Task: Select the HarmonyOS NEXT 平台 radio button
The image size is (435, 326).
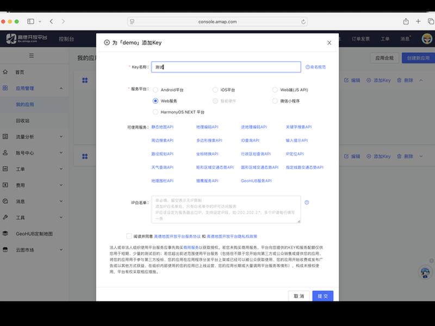Action: tap(156, 112)
